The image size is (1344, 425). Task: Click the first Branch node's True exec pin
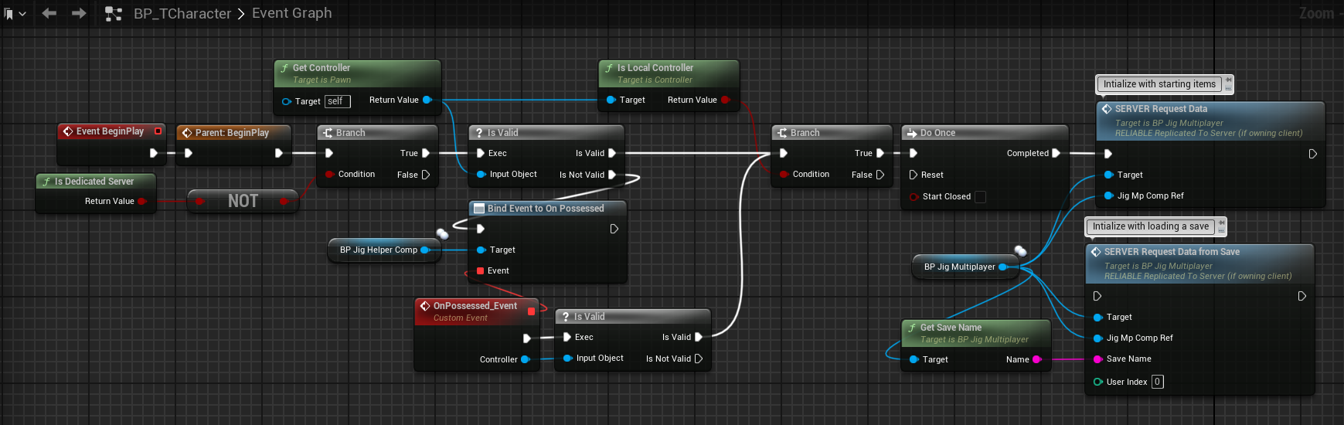425,153
